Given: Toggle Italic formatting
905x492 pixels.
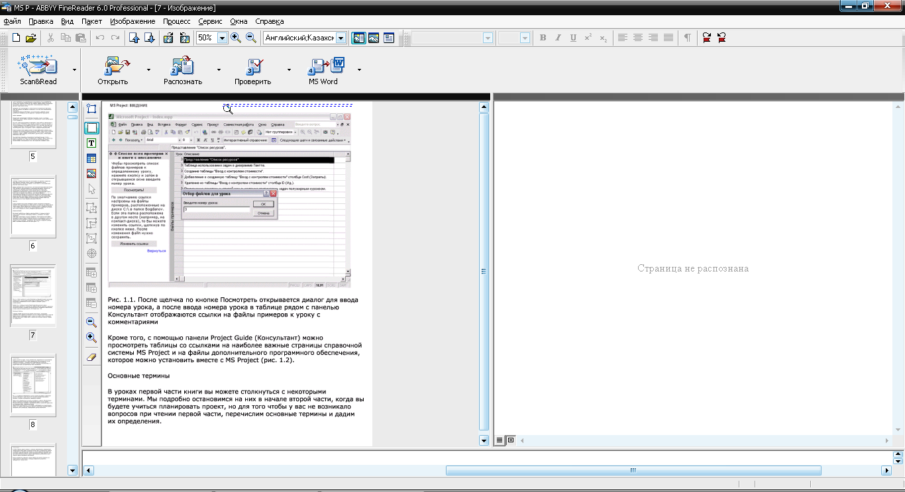Looking at the screenshot, I should click(x=558, y=38).
